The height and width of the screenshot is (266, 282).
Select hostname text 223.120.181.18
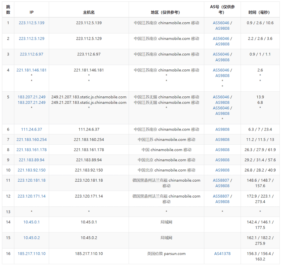pyautogui.click(x=89, y=180)
